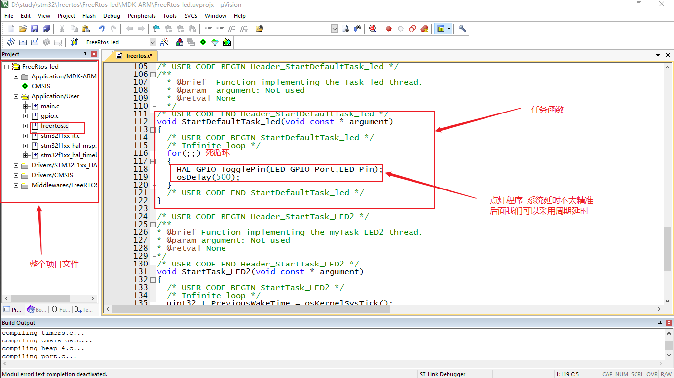Viewport: 674px width, 378px height.
Task: Expand the main.c tree node
Action: tap(26, 106)
